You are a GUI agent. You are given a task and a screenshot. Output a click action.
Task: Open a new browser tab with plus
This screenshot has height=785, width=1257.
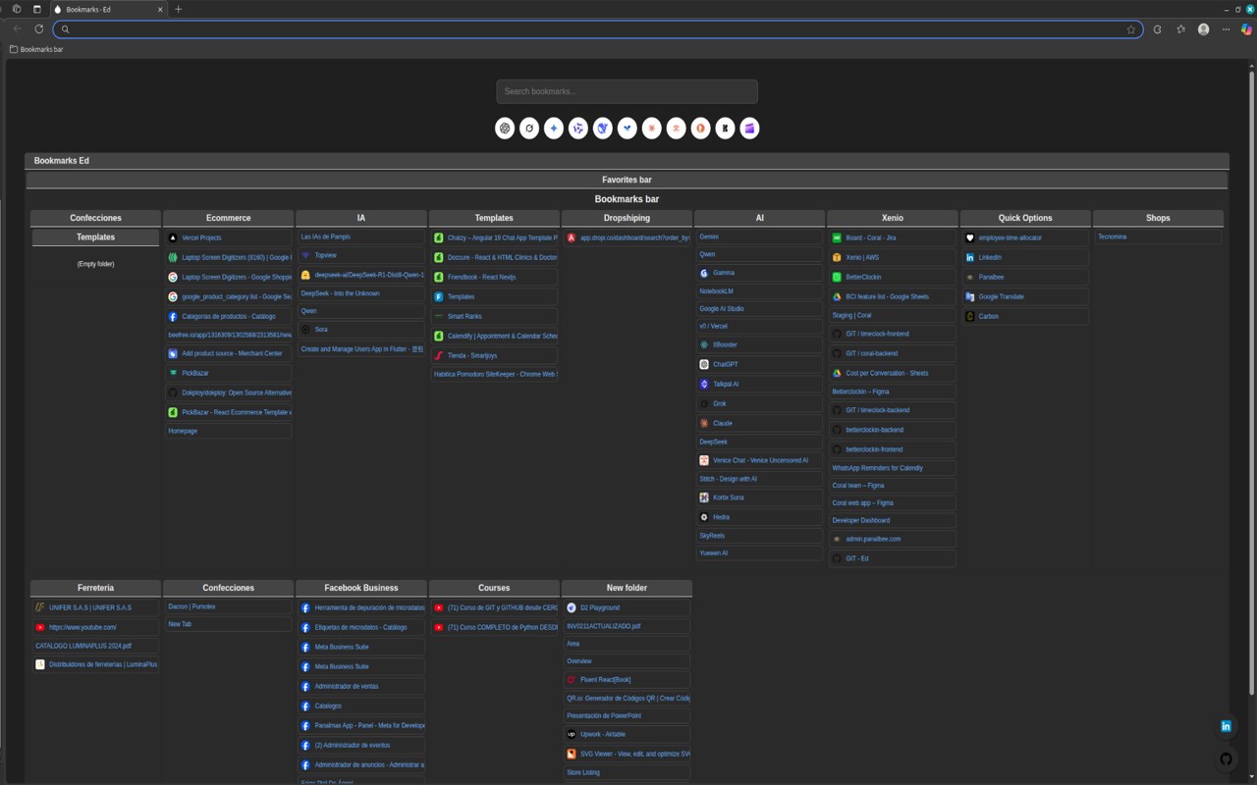[178, 9]
